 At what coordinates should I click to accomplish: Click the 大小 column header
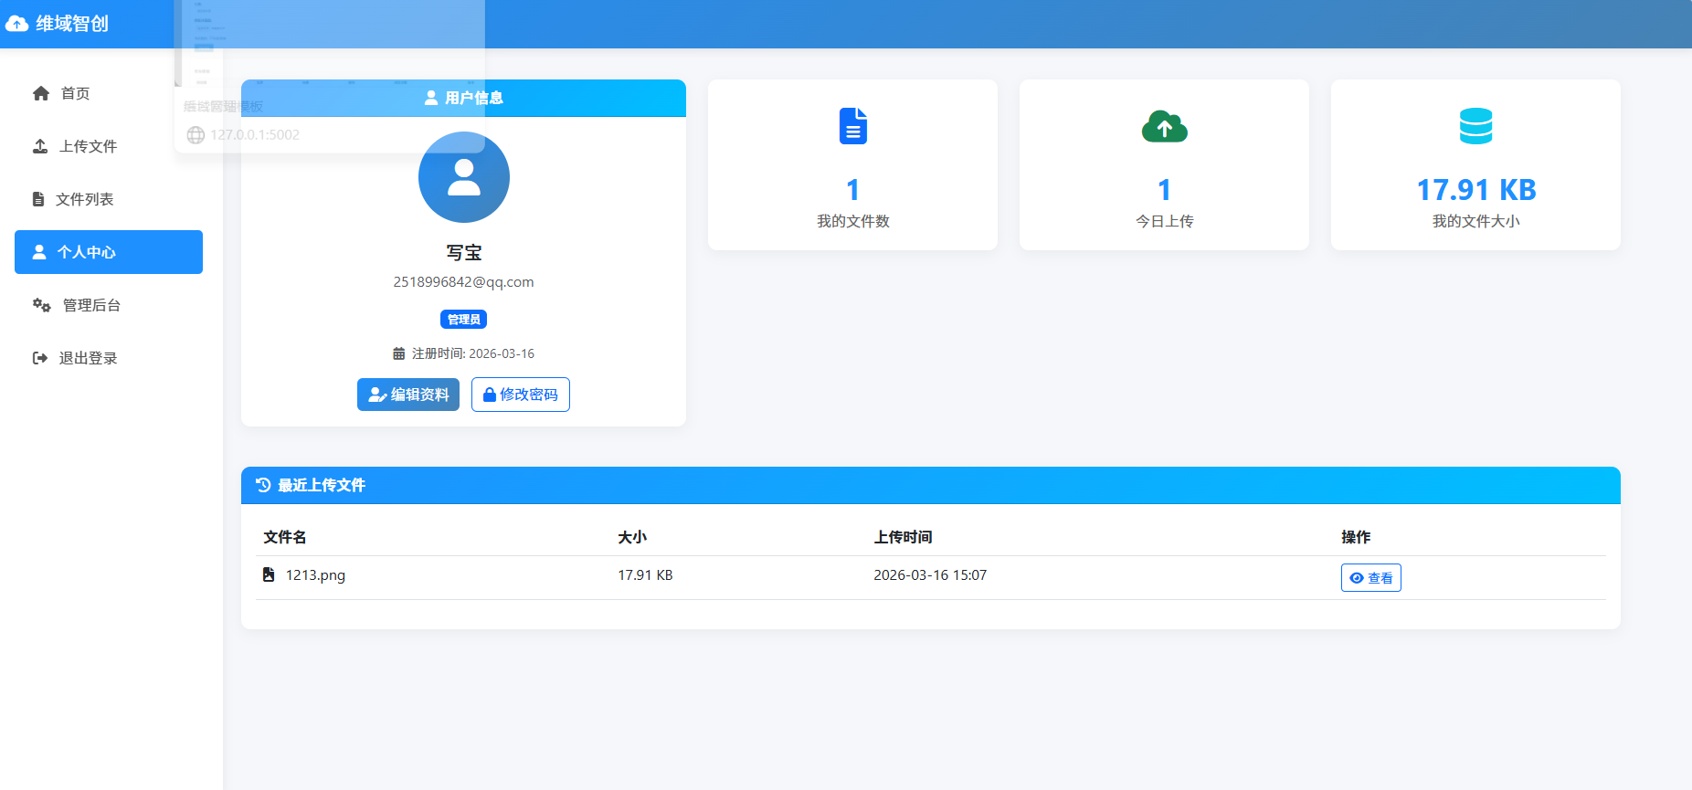[632, 537]
